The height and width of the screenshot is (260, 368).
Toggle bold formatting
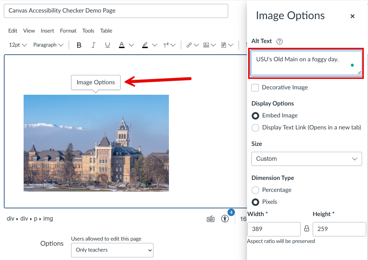[x=79, y=45]
